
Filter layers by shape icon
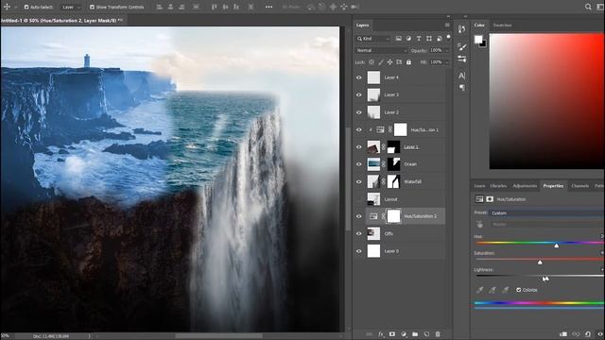pos(429,39)
